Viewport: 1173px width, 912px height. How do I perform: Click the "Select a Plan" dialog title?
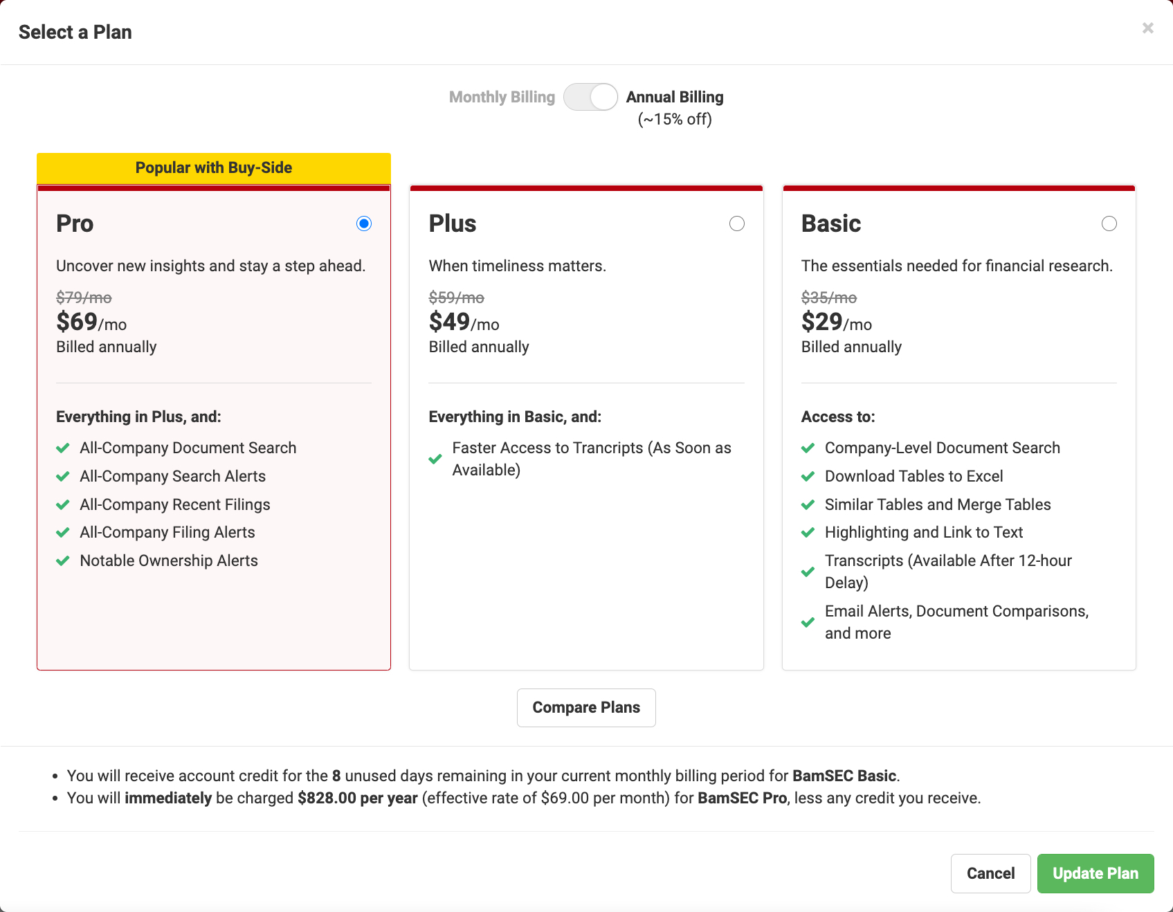tap(75, 32)
